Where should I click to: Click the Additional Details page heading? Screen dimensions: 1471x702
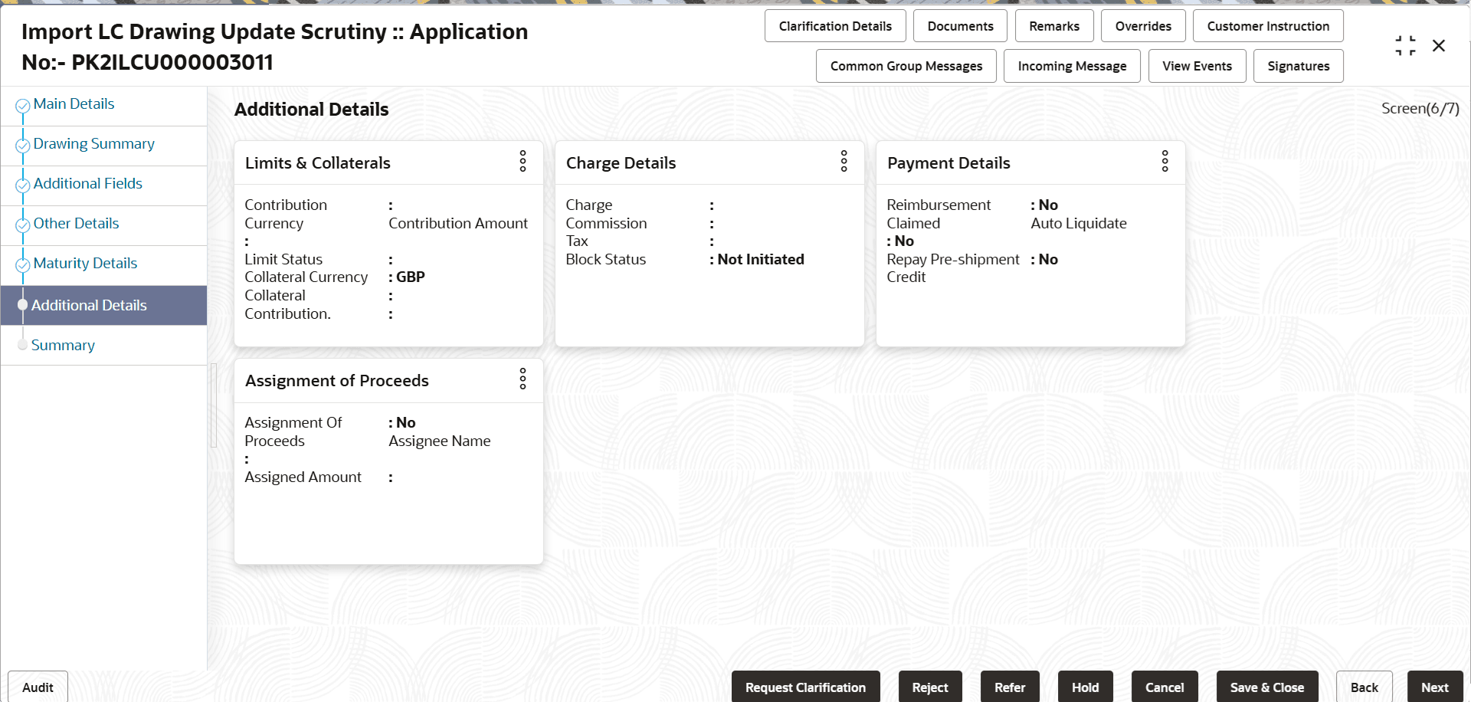pyautogui.click(x=311, y=110)
